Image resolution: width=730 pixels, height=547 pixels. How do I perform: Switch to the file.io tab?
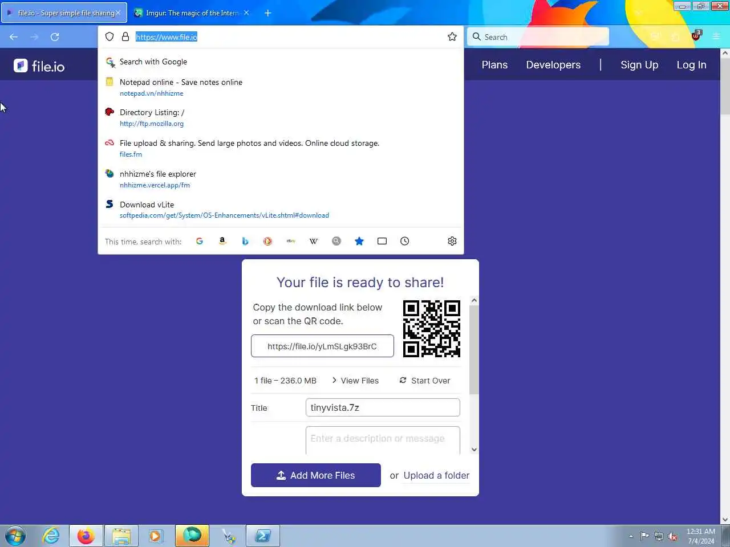64,13
